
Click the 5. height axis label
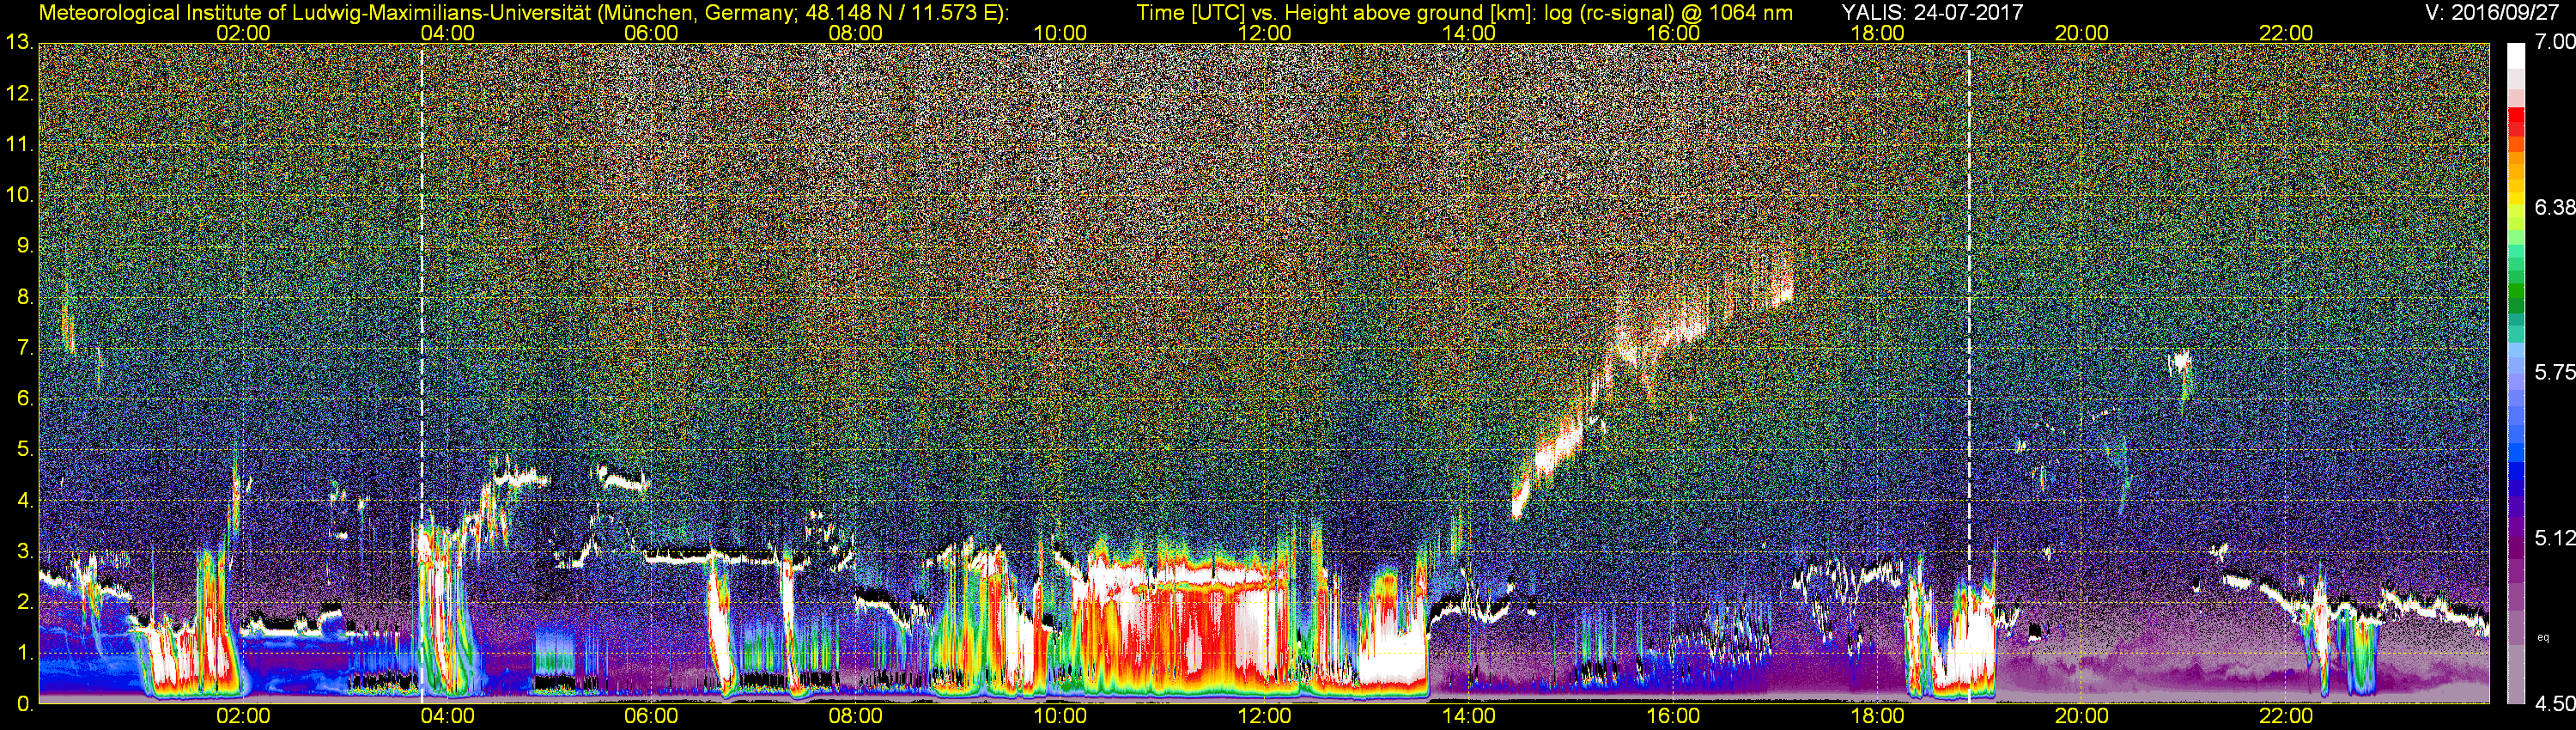click(x=25, y=450)
